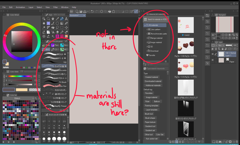Viewport: 240px width, 145px height.
Task: Expand the Manga material tree item
Action: [147, 38]
